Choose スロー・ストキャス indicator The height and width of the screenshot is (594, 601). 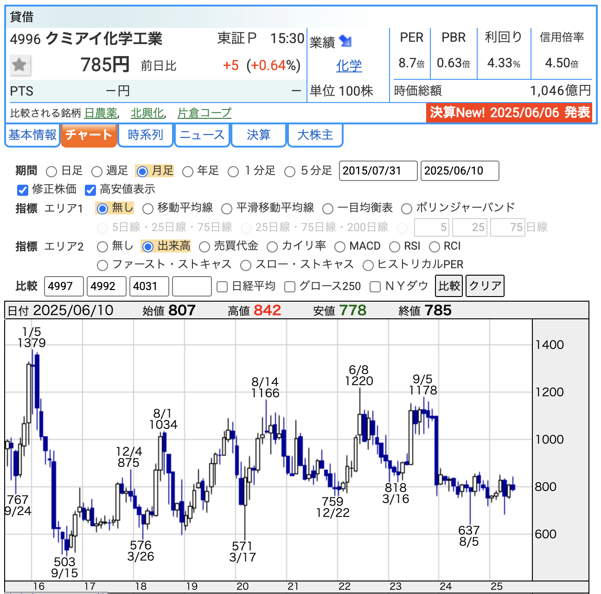pyautogui.click(x=246, y=265)
